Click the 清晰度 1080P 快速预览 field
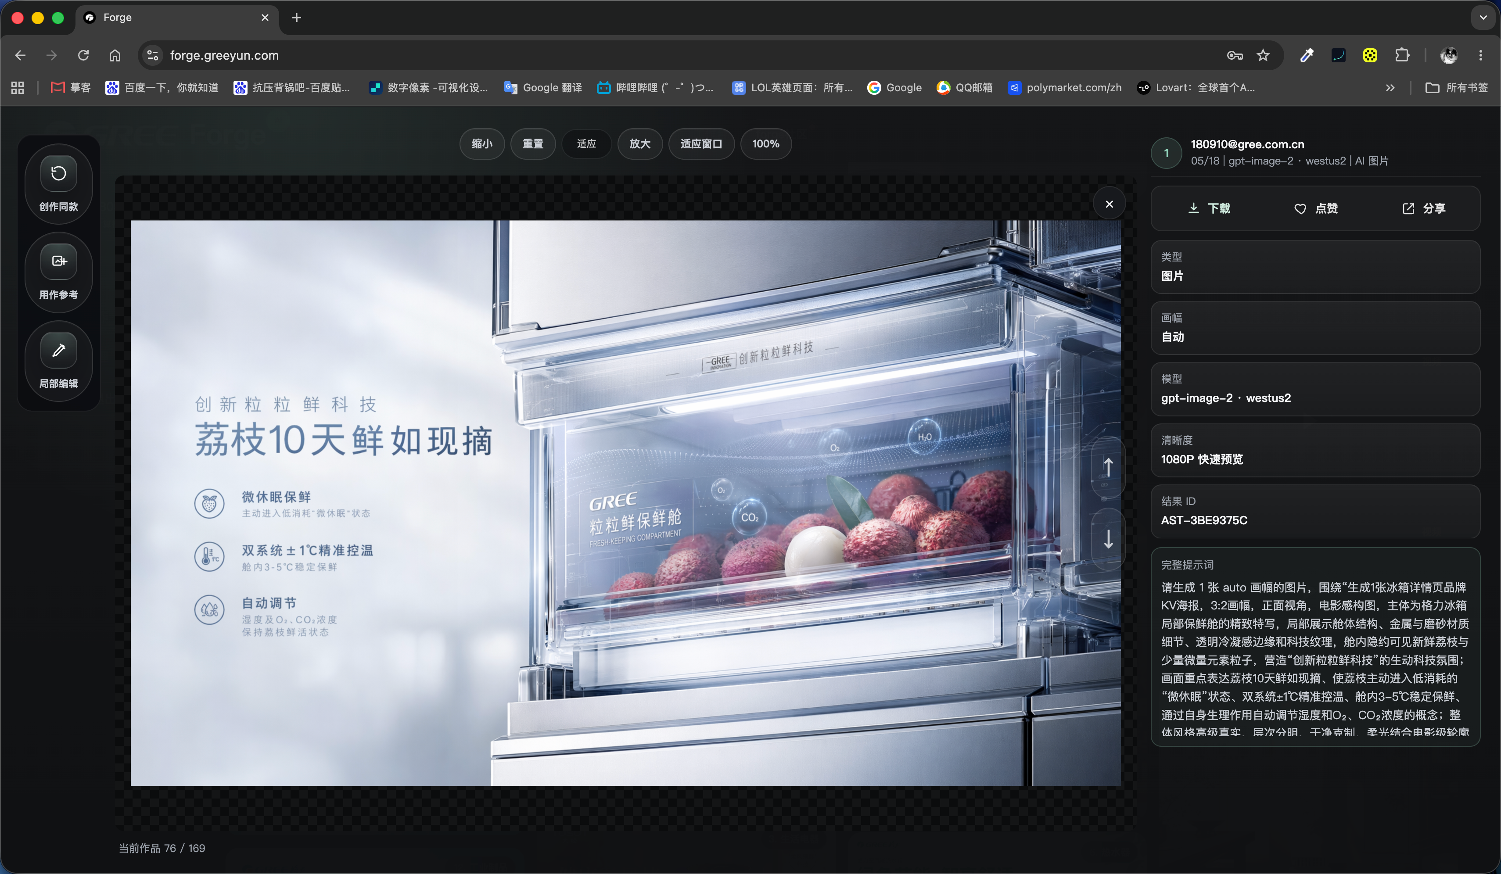The width and height of the screenshot is (1501, 874). 1315,451
